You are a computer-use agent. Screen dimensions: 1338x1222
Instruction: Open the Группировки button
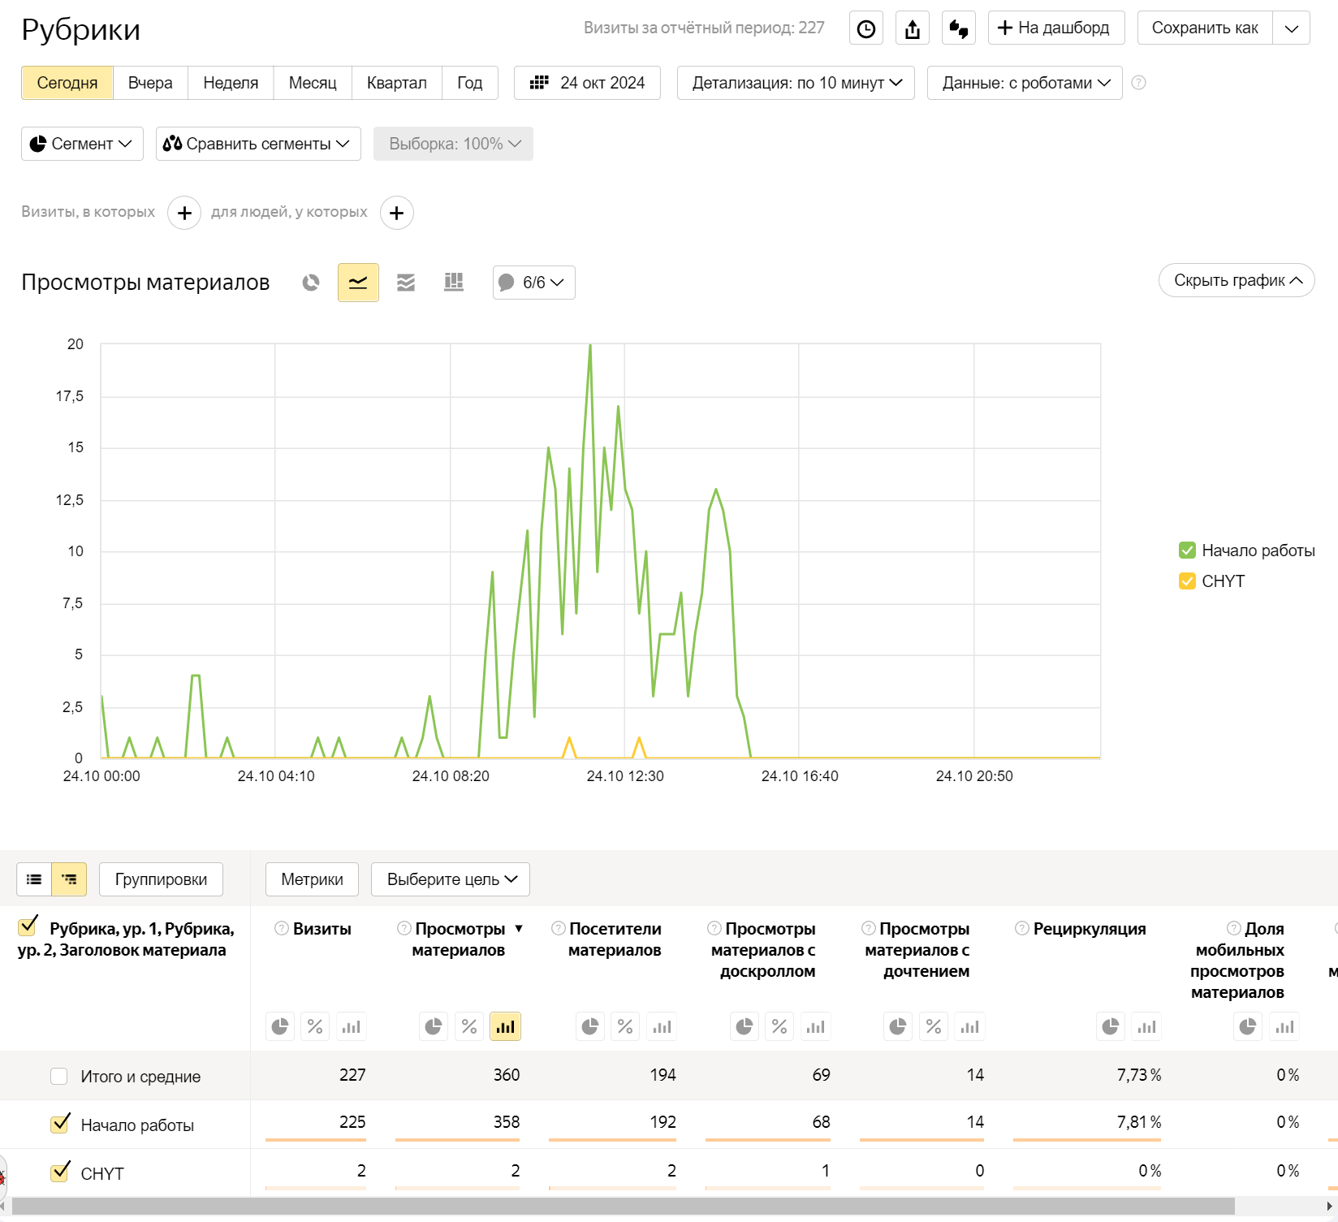161,879
